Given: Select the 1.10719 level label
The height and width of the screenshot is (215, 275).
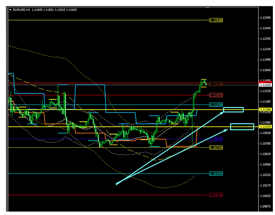Looking at the screenshot, I should click(216, 148).
